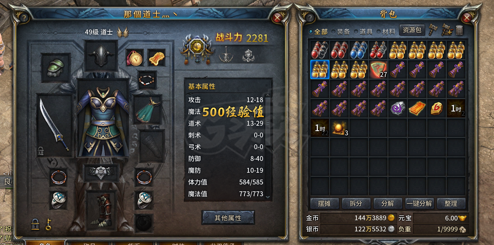494x245 pixels.
Task: Click the golden key icon
Action: pos(49,224)
